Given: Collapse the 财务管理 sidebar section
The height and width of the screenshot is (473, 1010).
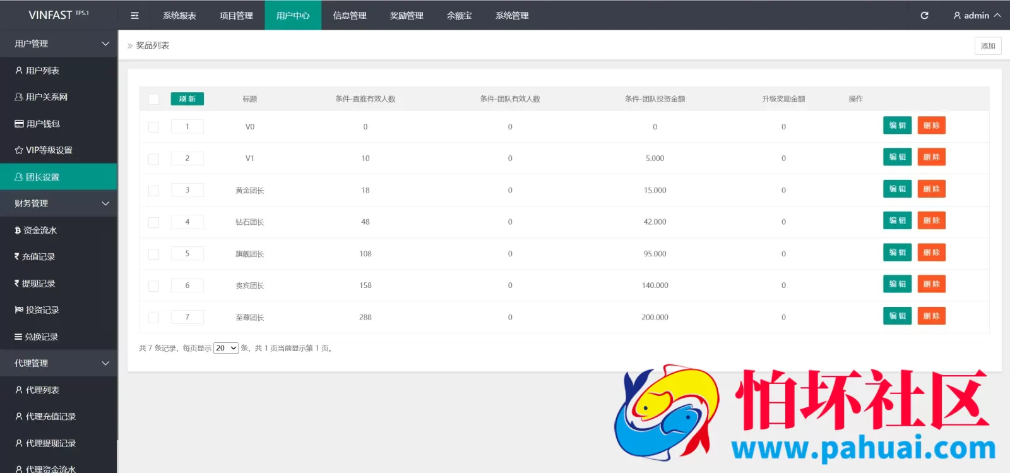Looking at the screenshot, I should click(59, 203).
